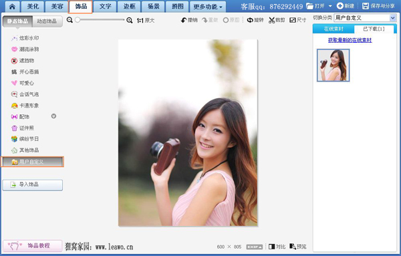This screenshot has width=401, height=256.
Task: Open the 切换分类 combo box
Action: point(365,18)
